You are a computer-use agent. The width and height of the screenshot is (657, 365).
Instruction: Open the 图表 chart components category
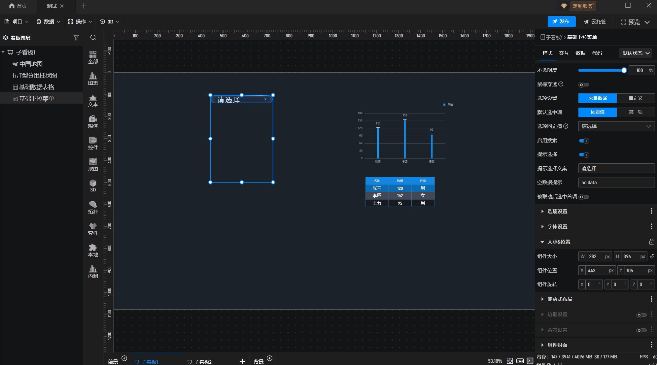93,79
